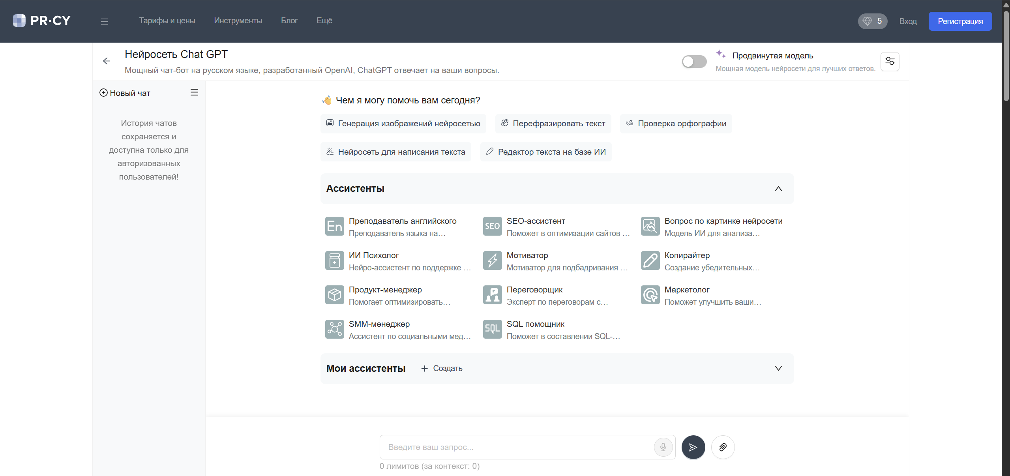This screenshot has width=1010, height=476.
Task: Open Перефразировать текст tool
Action: coord(553,124)
